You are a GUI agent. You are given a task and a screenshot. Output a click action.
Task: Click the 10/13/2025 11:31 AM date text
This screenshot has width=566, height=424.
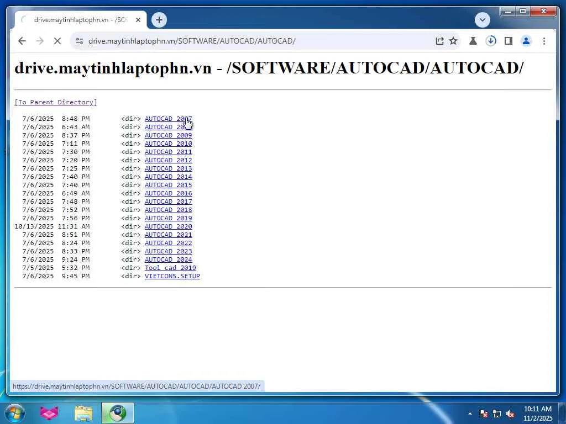point(52,226)
